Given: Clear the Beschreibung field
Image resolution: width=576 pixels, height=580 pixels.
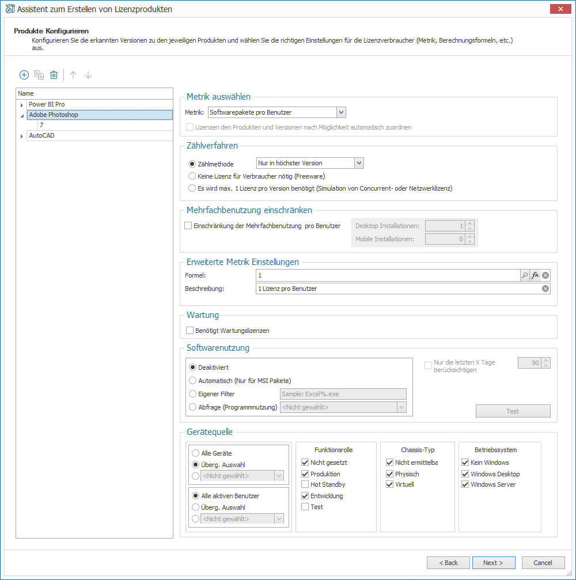Looking at the screenshot, I should (545, 289).
